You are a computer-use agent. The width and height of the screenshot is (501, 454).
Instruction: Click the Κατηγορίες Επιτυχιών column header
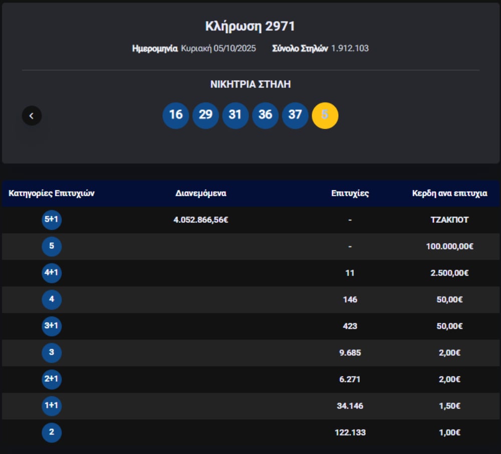[x=52, y=193]
